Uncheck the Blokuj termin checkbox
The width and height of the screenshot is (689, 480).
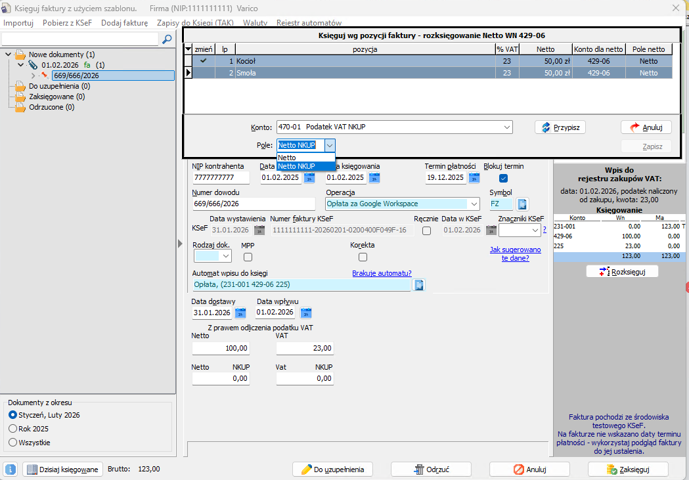point(503,178)
